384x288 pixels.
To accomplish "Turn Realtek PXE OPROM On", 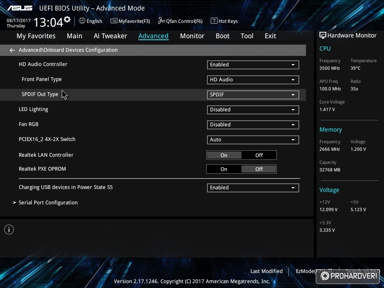I will pos(224,169).
